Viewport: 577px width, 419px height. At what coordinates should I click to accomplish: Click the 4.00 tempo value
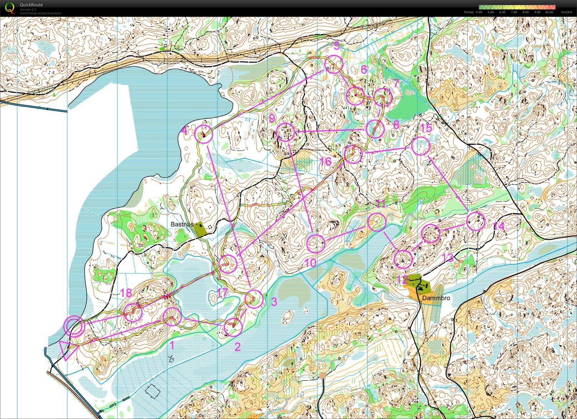click(479, 12)
